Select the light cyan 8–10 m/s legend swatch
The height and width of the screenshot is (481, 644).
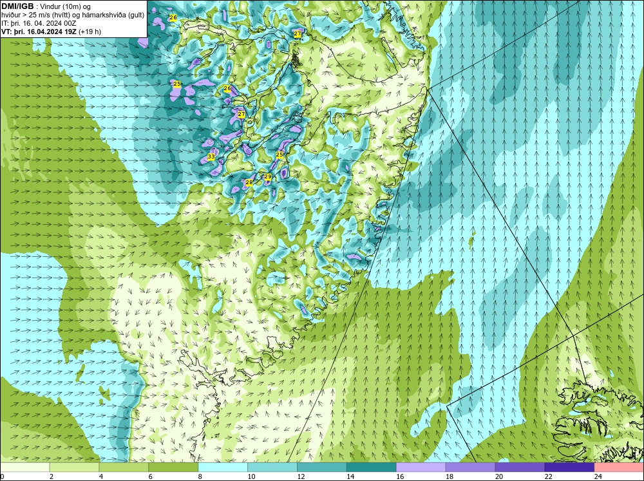click(223, 467)
